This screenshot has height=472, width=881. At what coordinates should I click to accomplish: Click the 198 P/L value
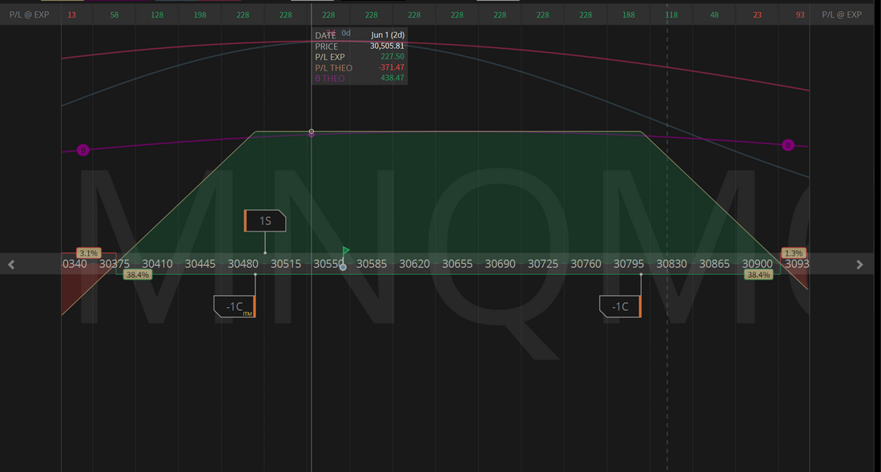tap(200, 14)
